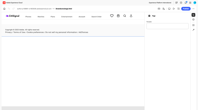Click the author host URL text
The height and width of the screenshot is (110, 198).
point(34,9)
